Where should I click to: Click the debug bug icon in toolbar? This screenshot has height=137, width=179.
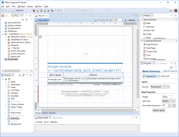tap(34, 11)
